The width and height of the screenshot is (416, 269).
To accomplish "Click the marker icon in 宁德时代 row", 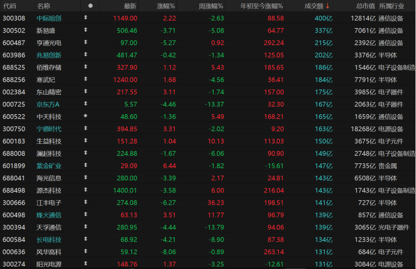I will pos(86,128).
